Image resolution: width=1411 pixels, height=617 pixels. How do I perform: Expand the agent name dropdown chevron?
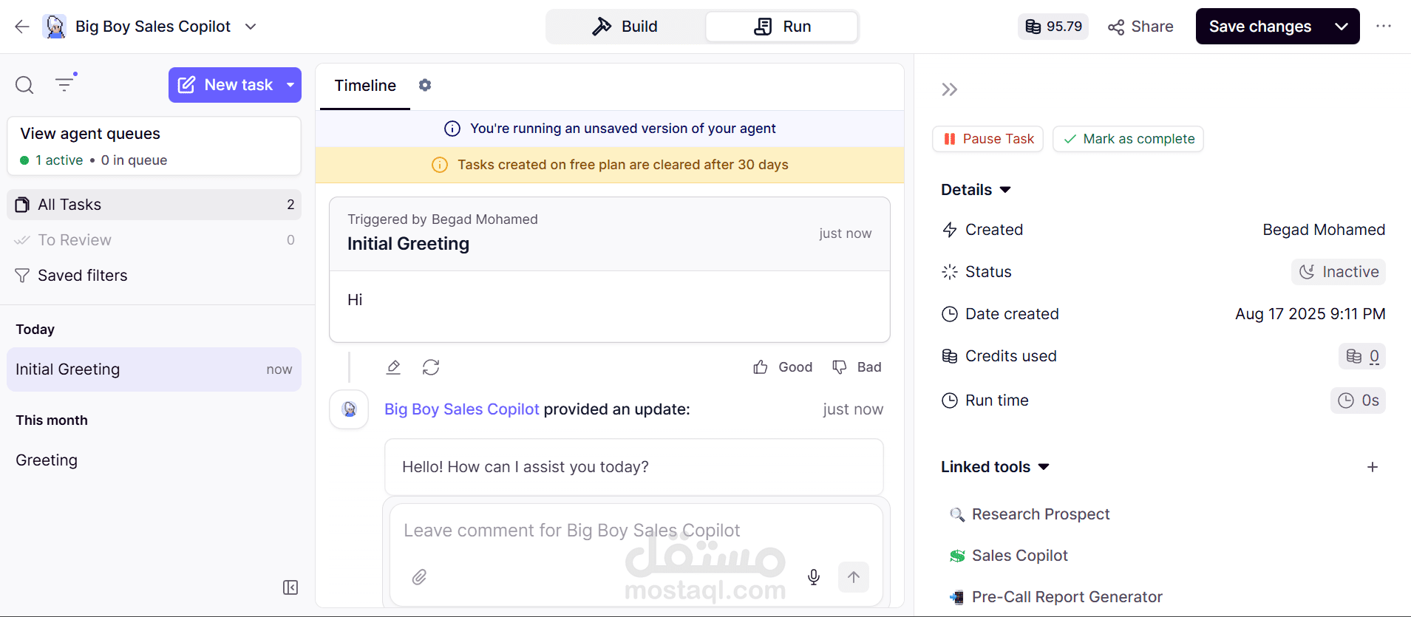[x=251, y=27]
